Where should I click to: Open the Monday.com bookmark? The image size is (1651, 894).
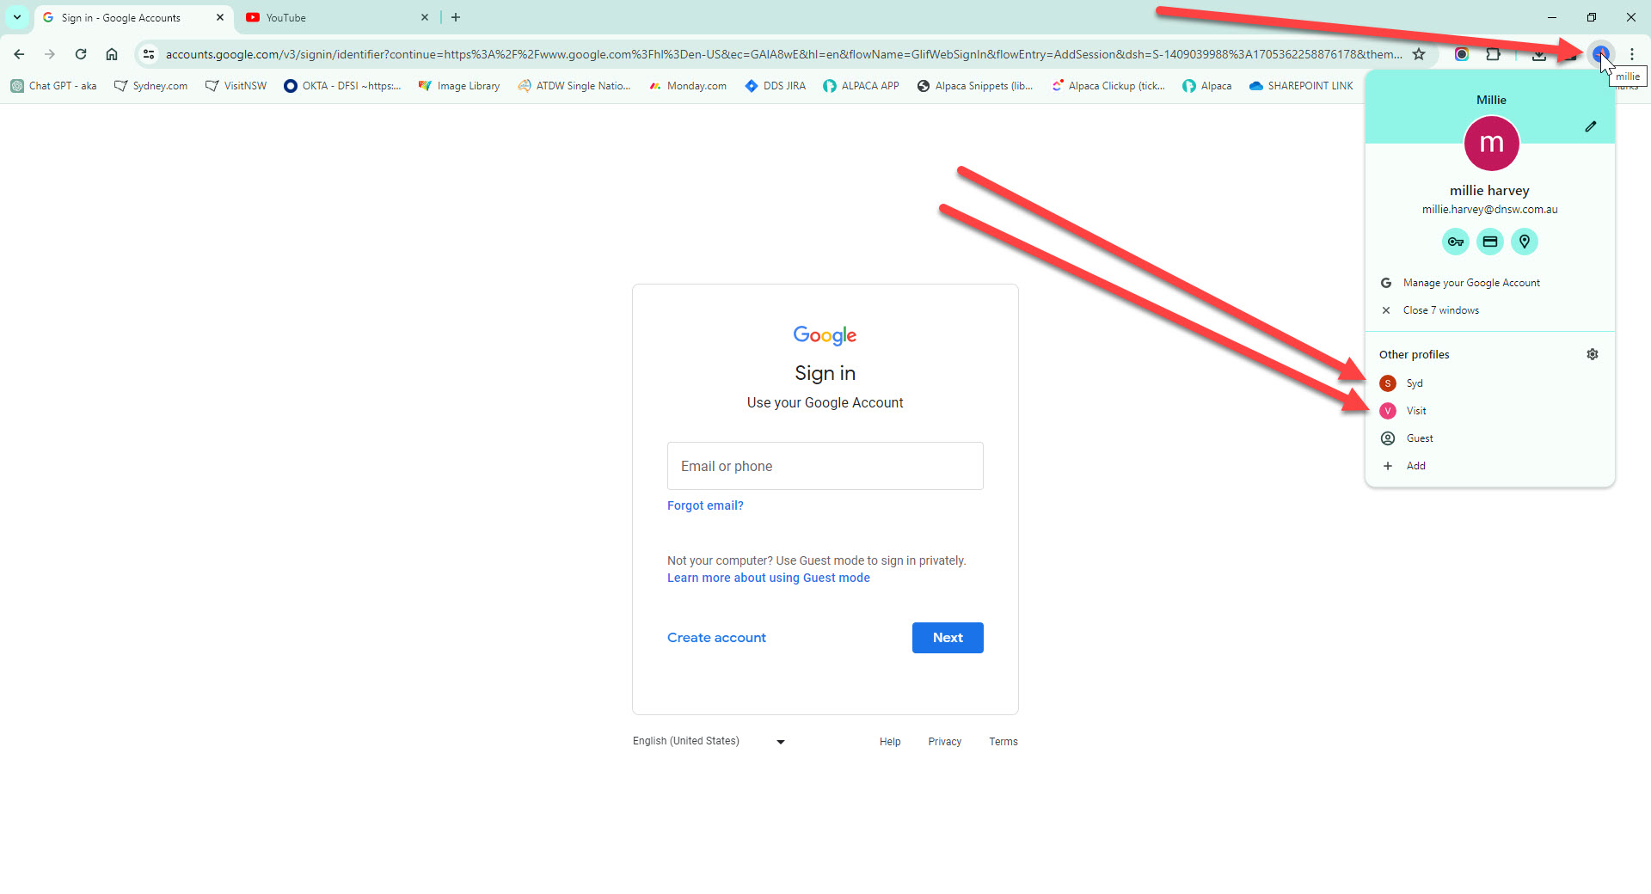point(688,86)
